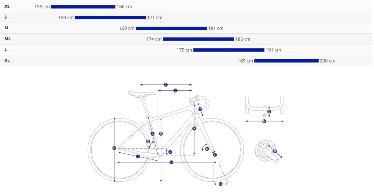Click the H wheelbase marker under the bike
The image size is (374, 196).
point(171,162)
